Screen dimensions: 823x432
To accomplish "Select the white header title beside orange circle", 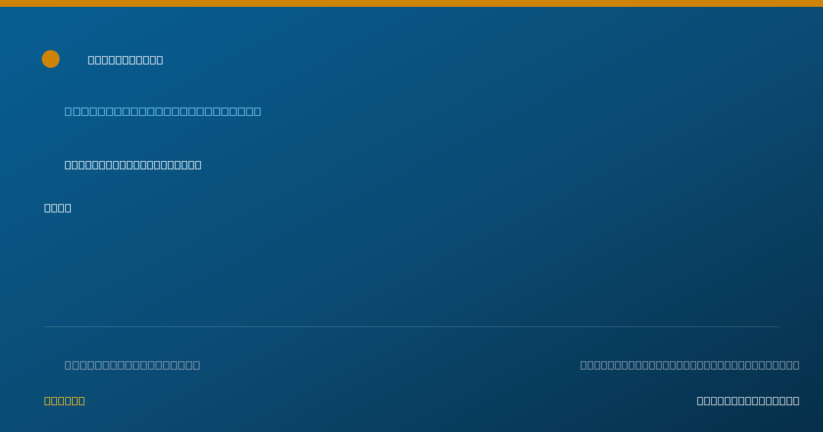I will point(126,60).
